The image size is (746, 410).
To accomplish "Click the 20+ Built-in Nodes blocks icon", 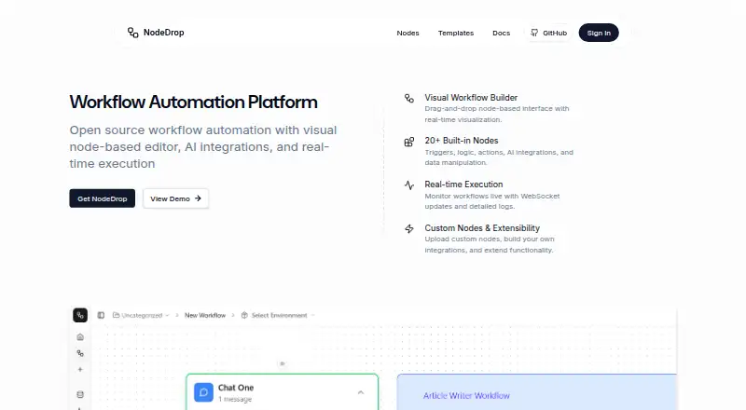I will [x=409, y=142].
